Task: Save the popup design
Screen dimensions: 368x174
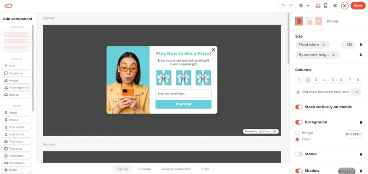Action: tap(358, 6)
